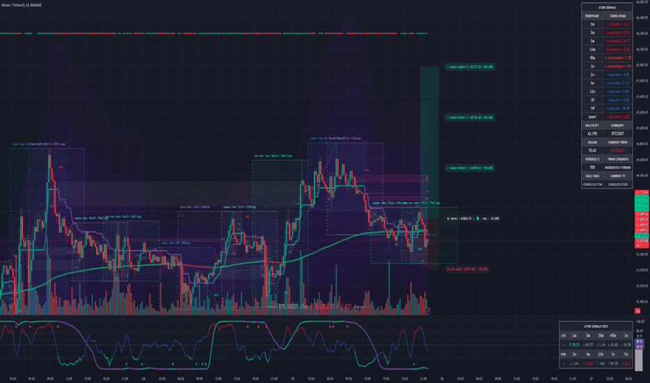650x383 pixels.
Task: Select the 5m bearish trend row
Action: point(607,41)
